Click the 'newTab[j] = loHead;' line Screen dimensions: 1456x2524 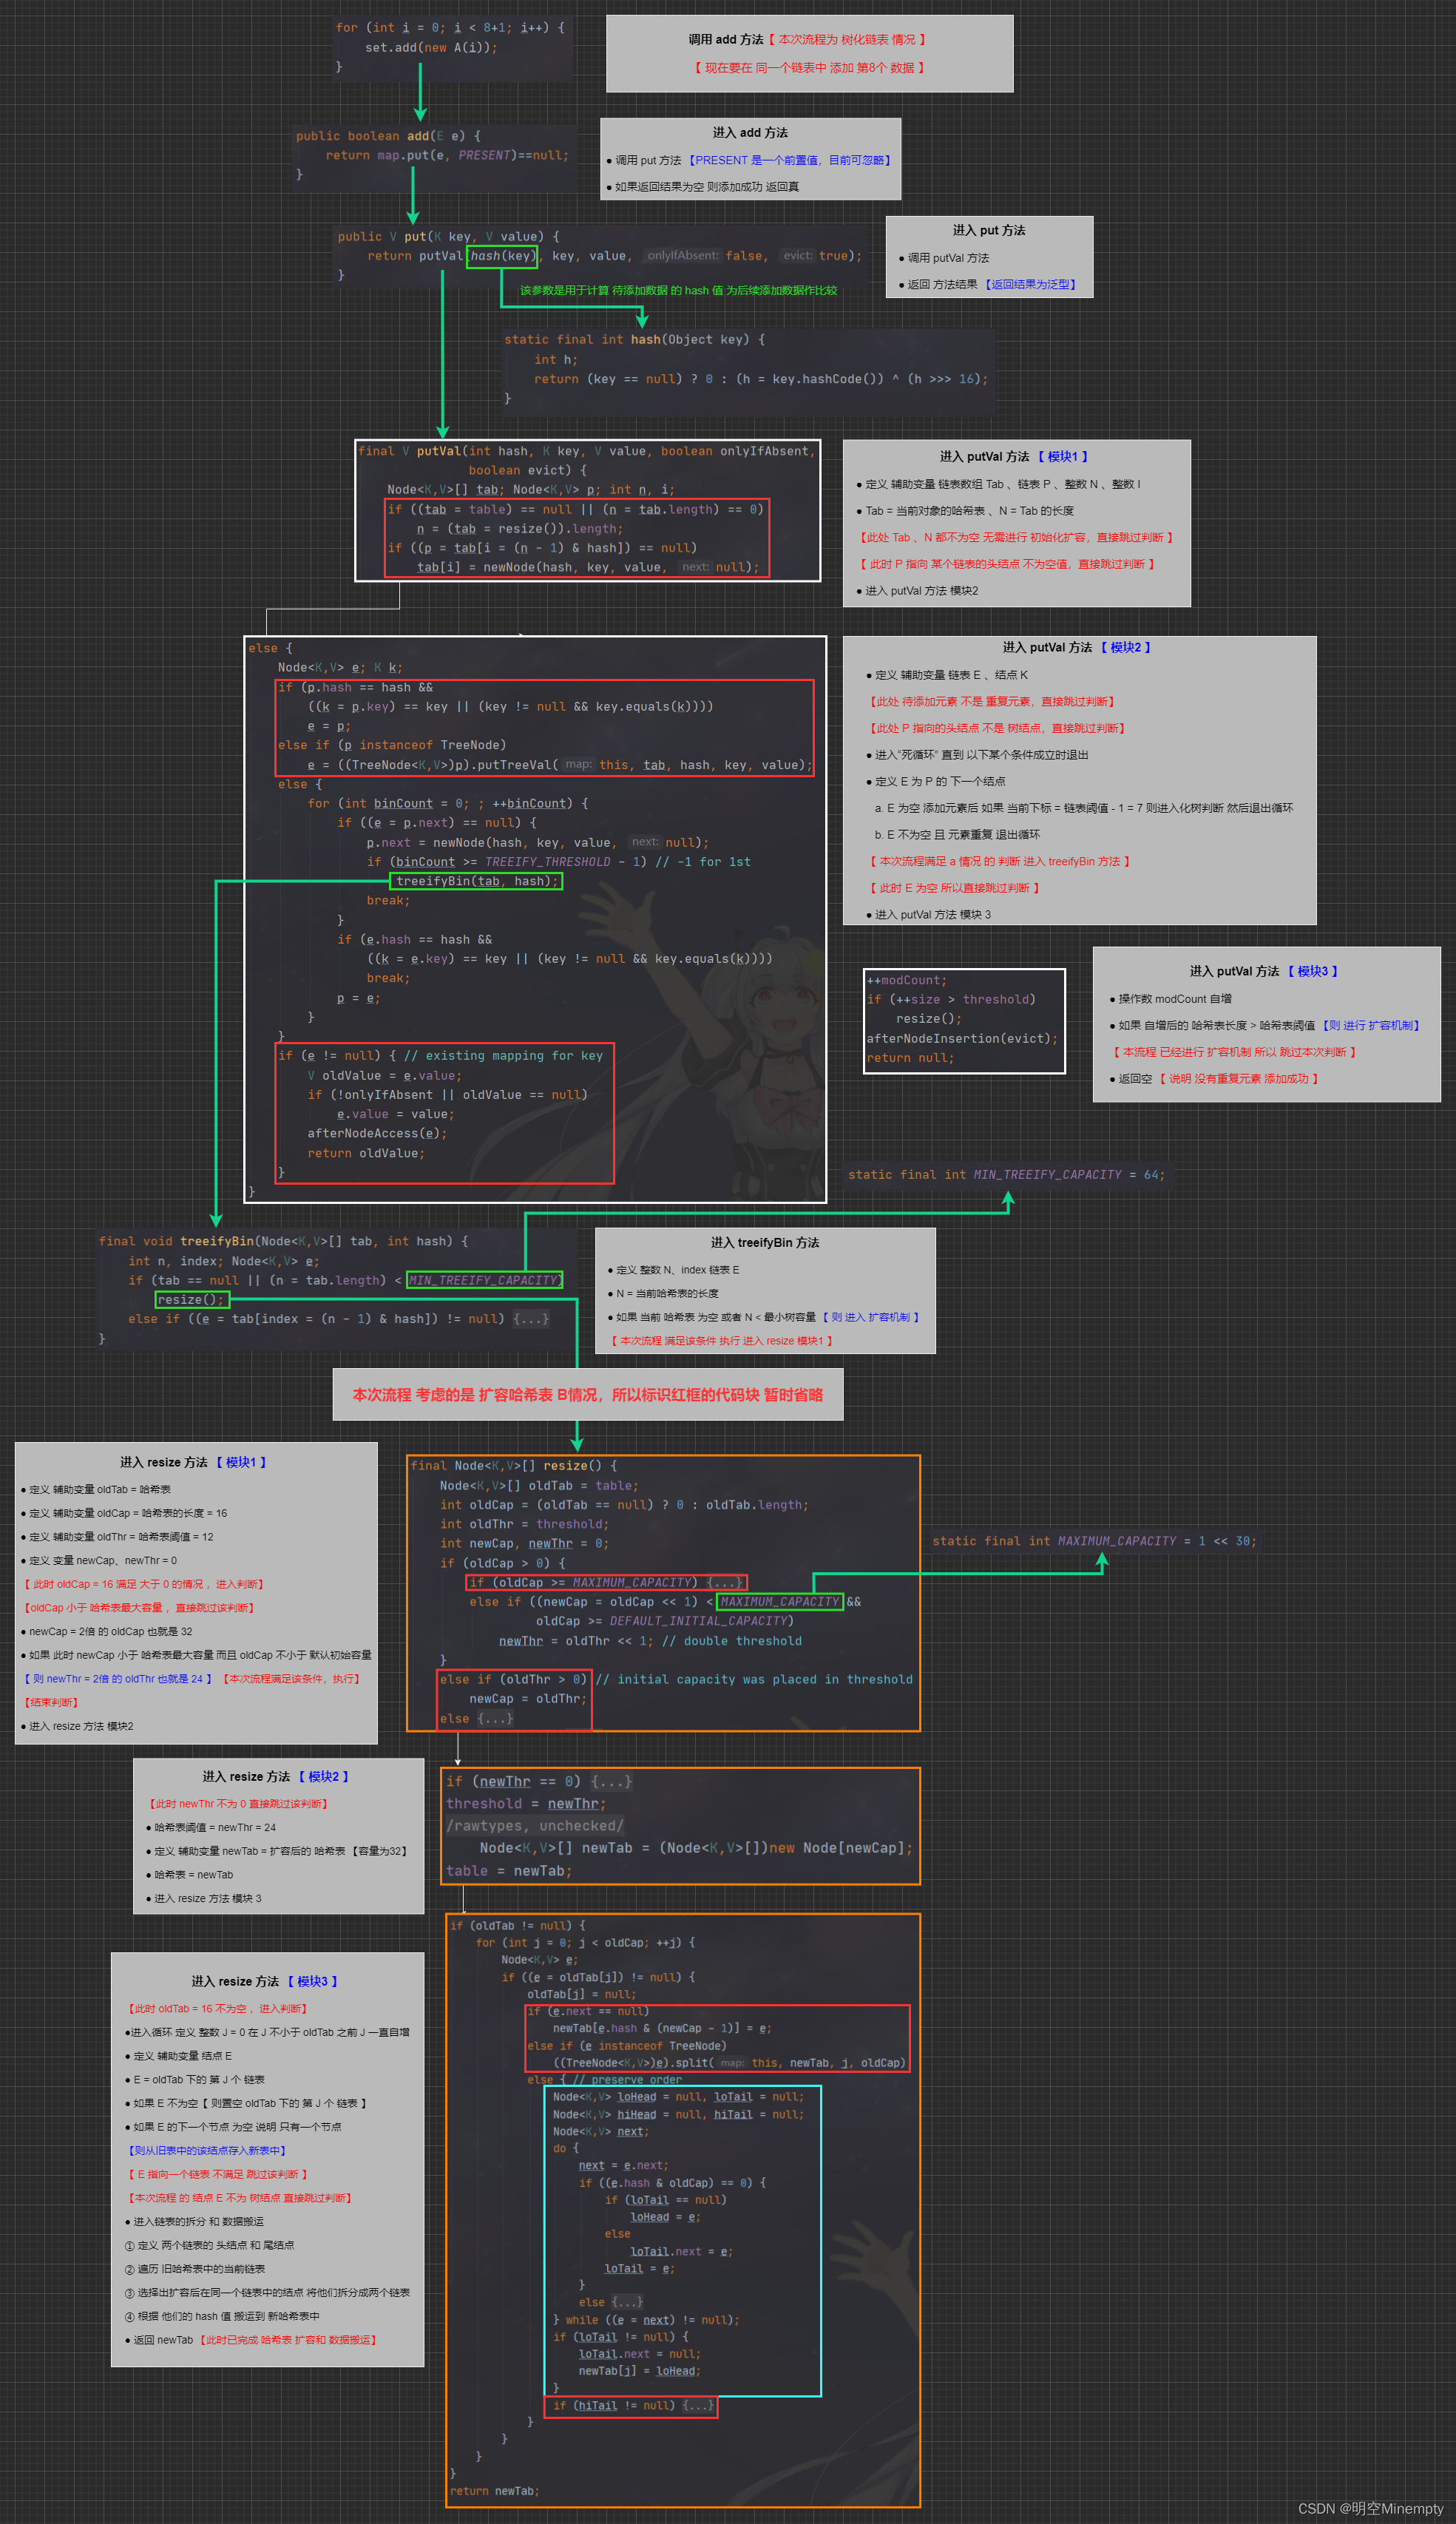coord(640,2371)
